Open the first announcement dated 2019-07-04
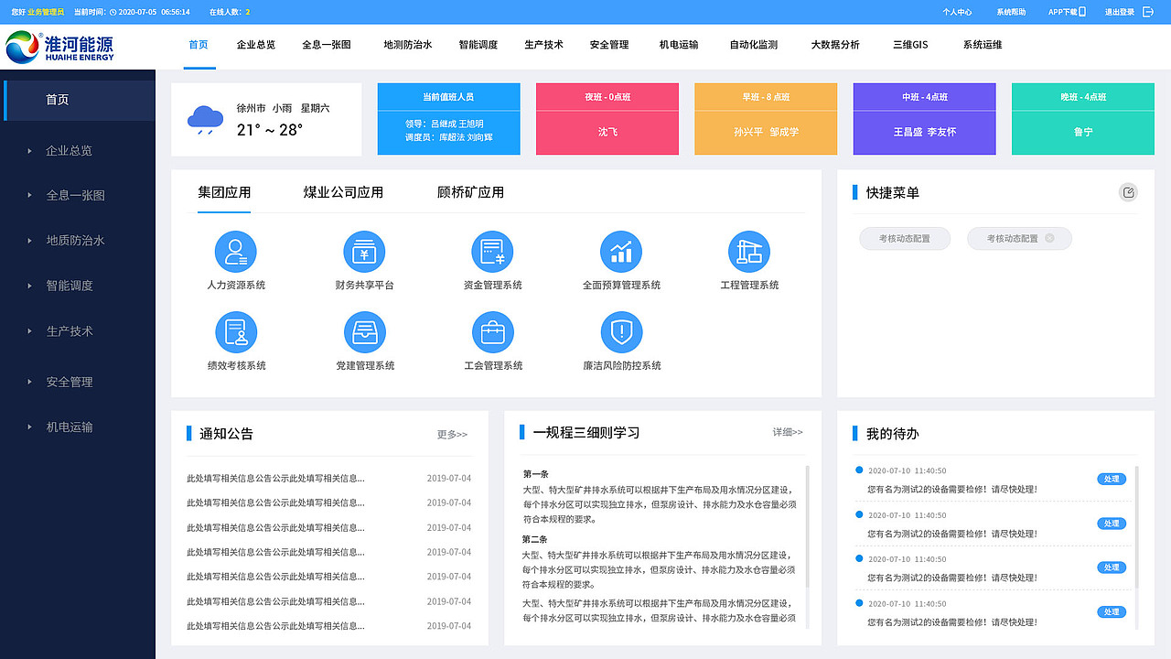Viewport: 1171px width, 659px height. click(x=274, y=477)
